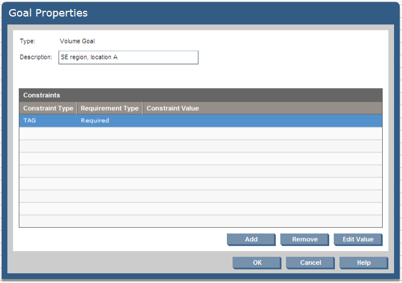The image size is (402, 283).
Task: Click the Volume Goal type text
Action: (x=77, y=41)
